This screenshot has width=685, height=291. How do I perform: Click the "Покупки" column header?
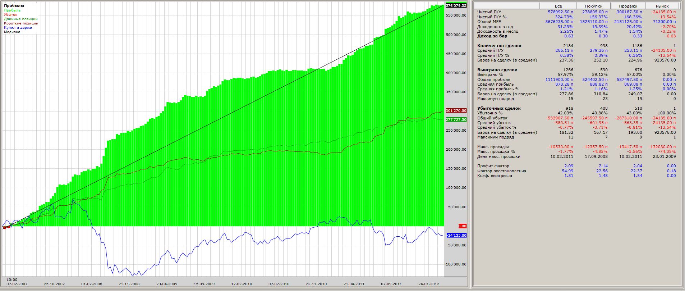pyautogui.click(x=593, y=6)
